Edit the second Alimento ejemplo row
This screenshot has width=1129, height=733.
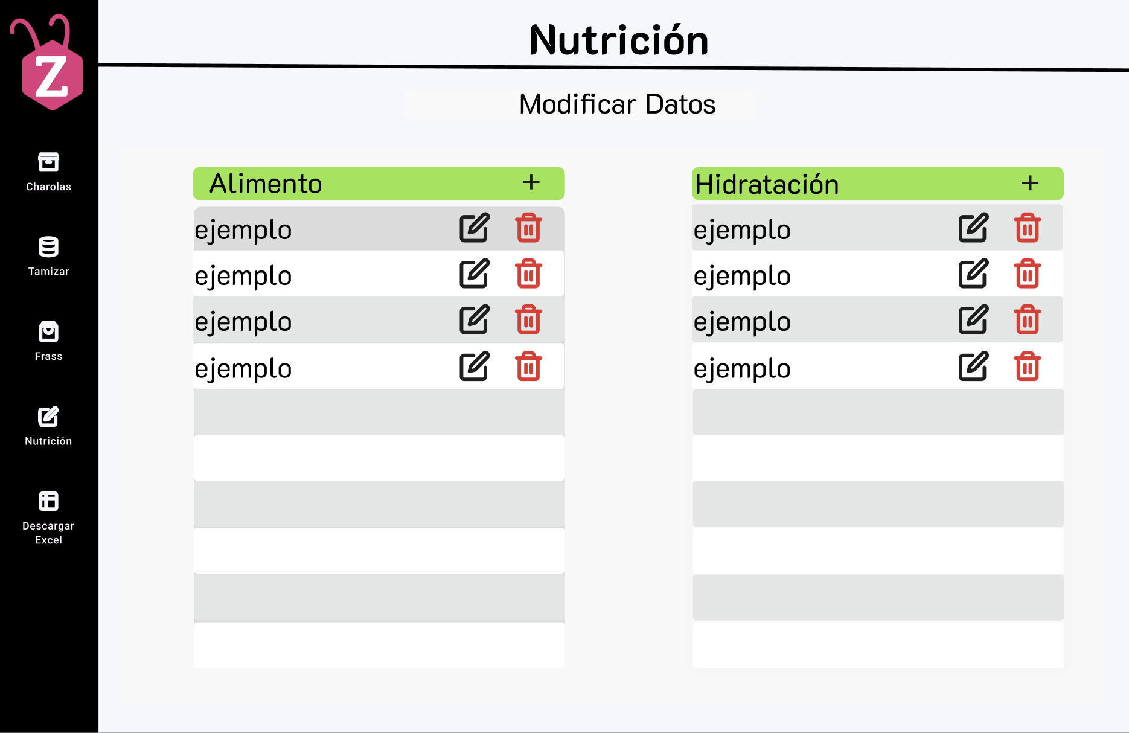click(x=475, y=274)
